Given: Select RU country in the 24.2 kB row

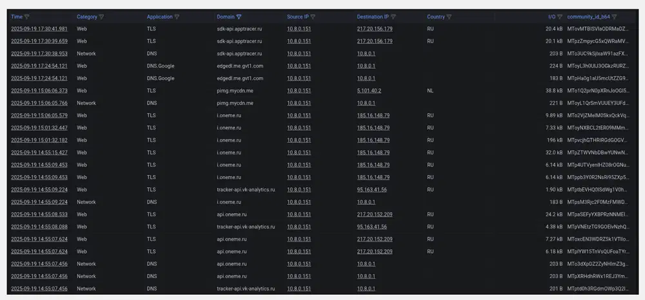Looking at the screenshot, I should (430, 214).
